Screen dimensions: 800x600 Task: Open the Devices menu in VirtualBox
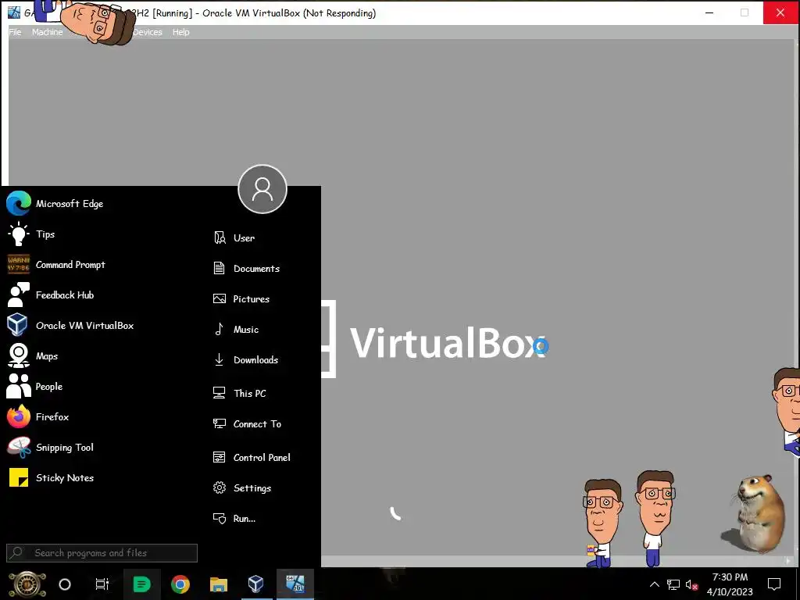pos(148,32)
